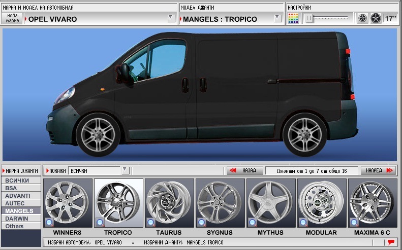Screen dimensions: 402x250
Task: Zoom the SYGNUS wheel with magnifier icon
Action: (x=202, y=223)
